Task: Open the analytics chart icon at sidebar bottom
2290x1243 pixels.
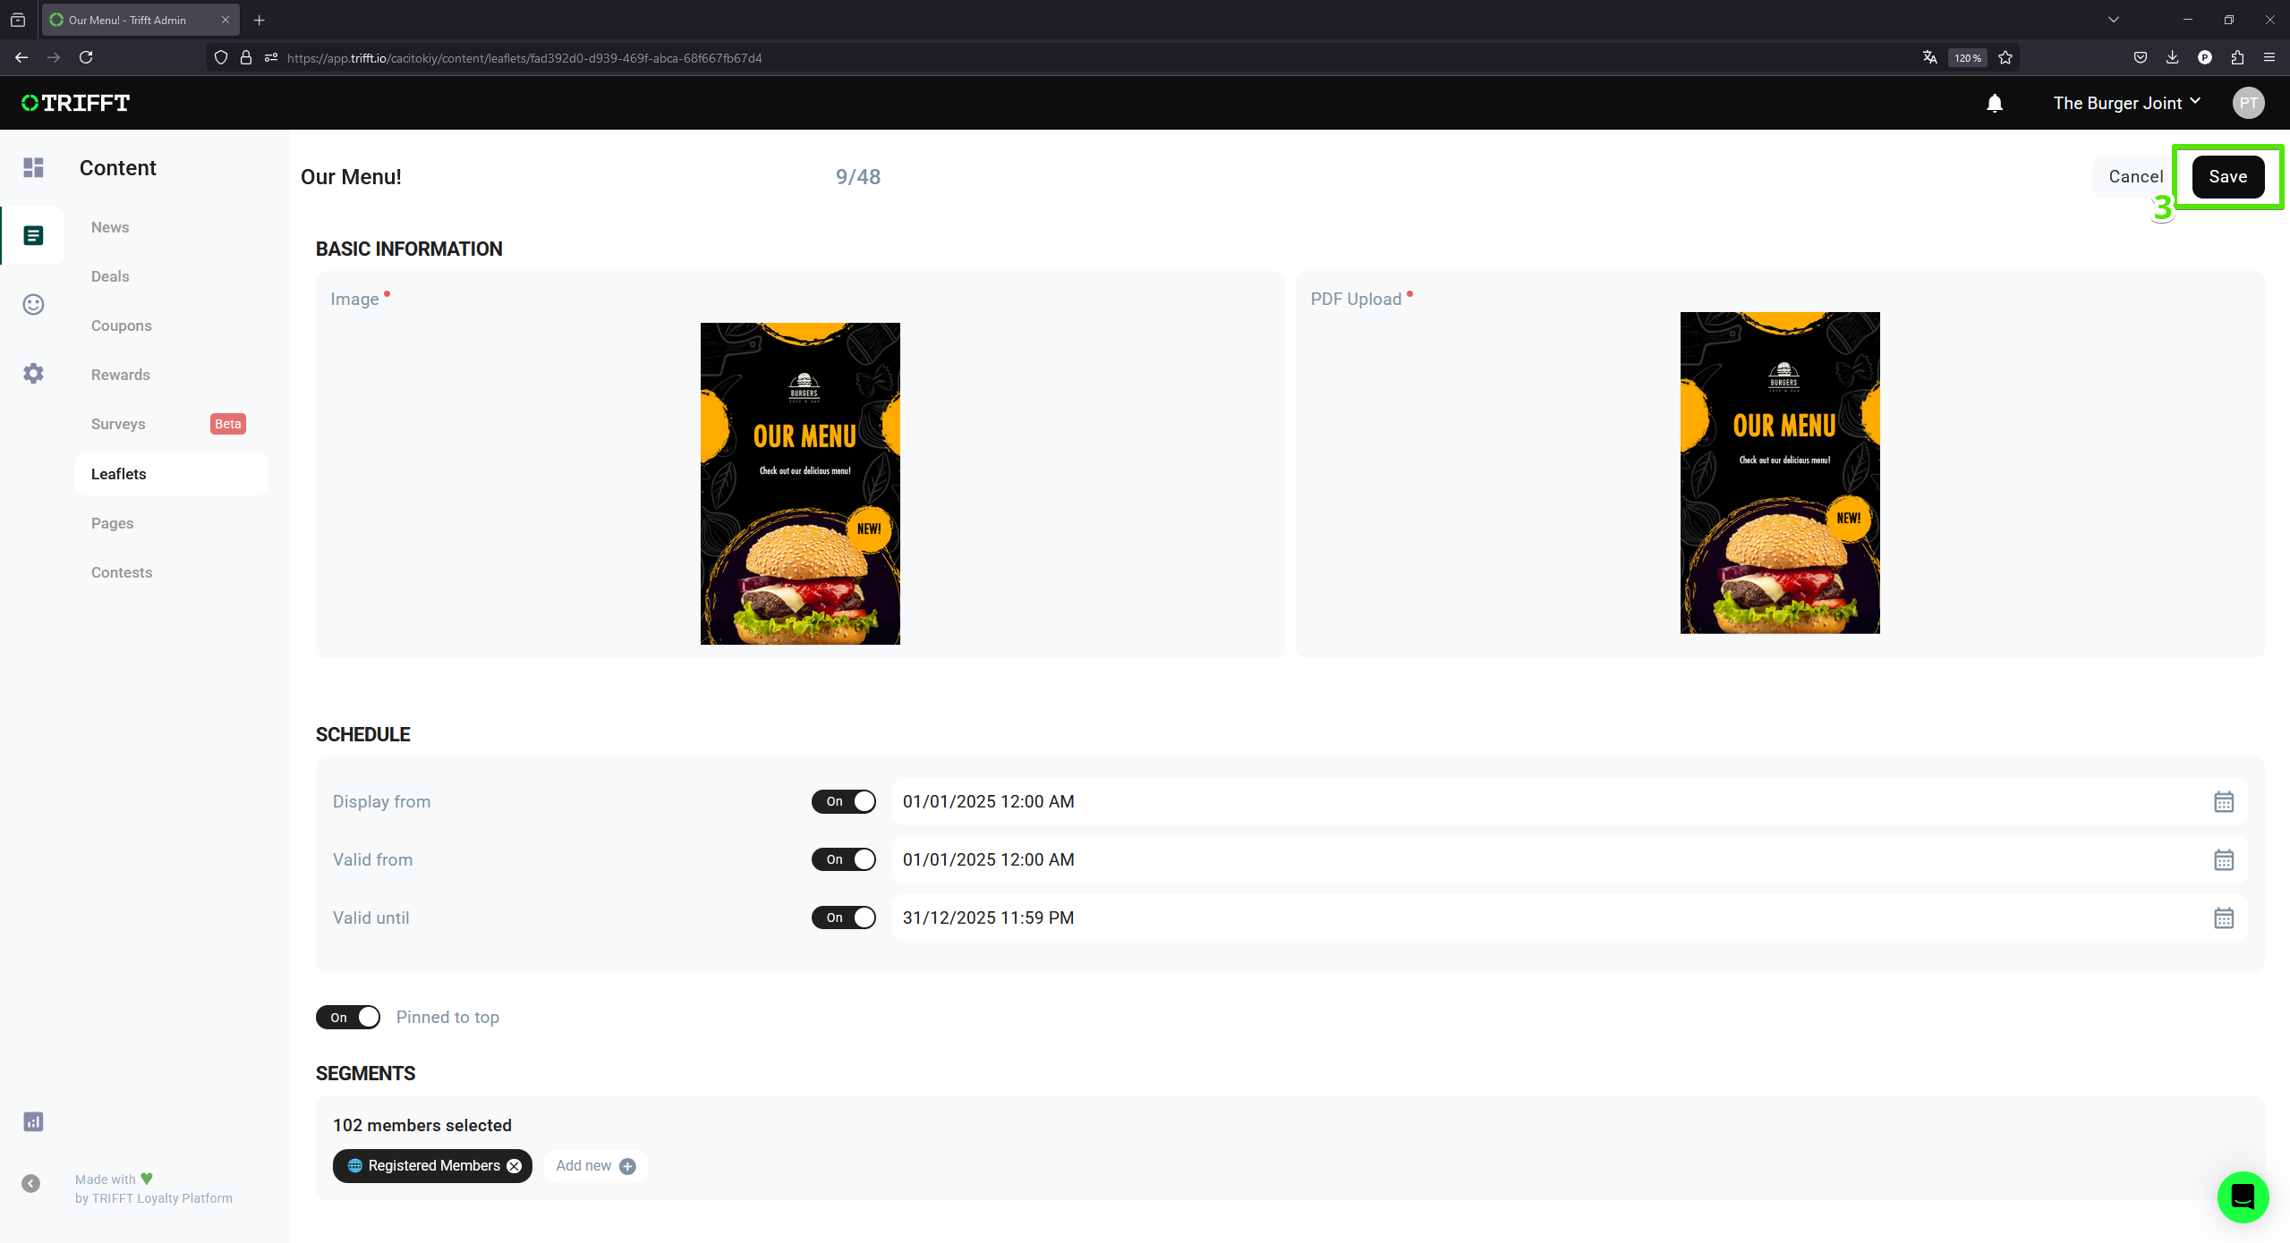Action: pyautogui.click(x=33, y=1121)
